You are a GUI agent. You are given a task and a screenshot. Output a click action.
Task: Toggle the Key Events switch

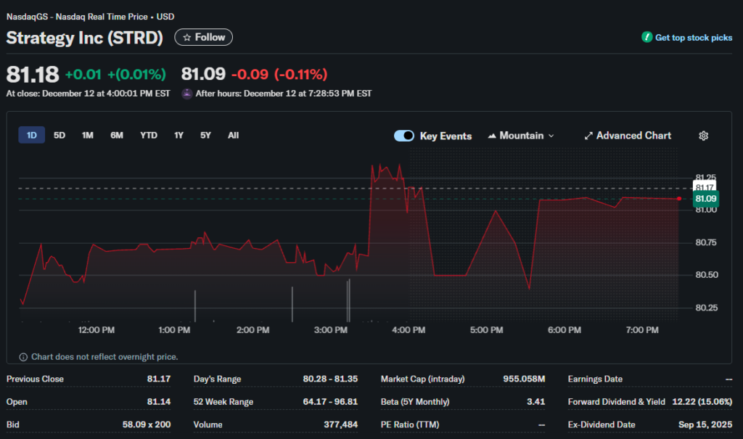tap(404, 136)
